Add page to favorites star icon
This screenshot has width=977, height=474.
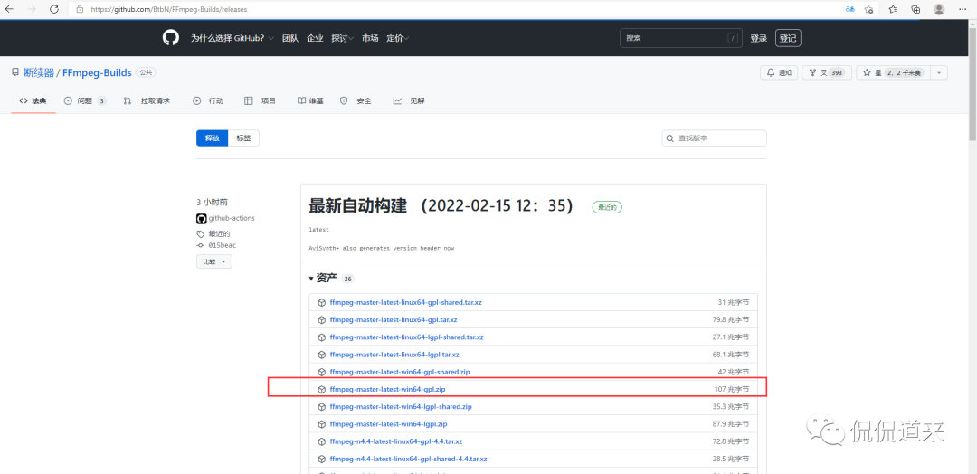[x=868, y=9]
